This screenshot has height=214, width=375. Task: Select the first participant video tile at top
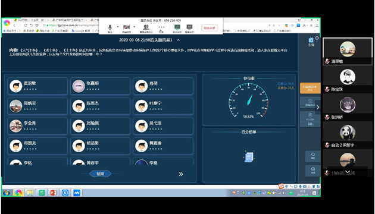point(348,51)
